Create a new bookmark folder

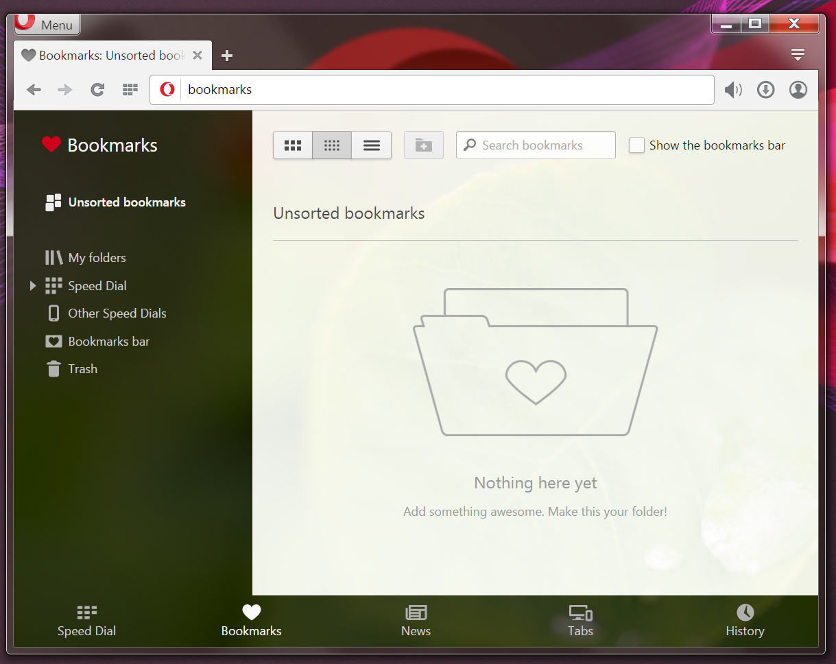424,145
